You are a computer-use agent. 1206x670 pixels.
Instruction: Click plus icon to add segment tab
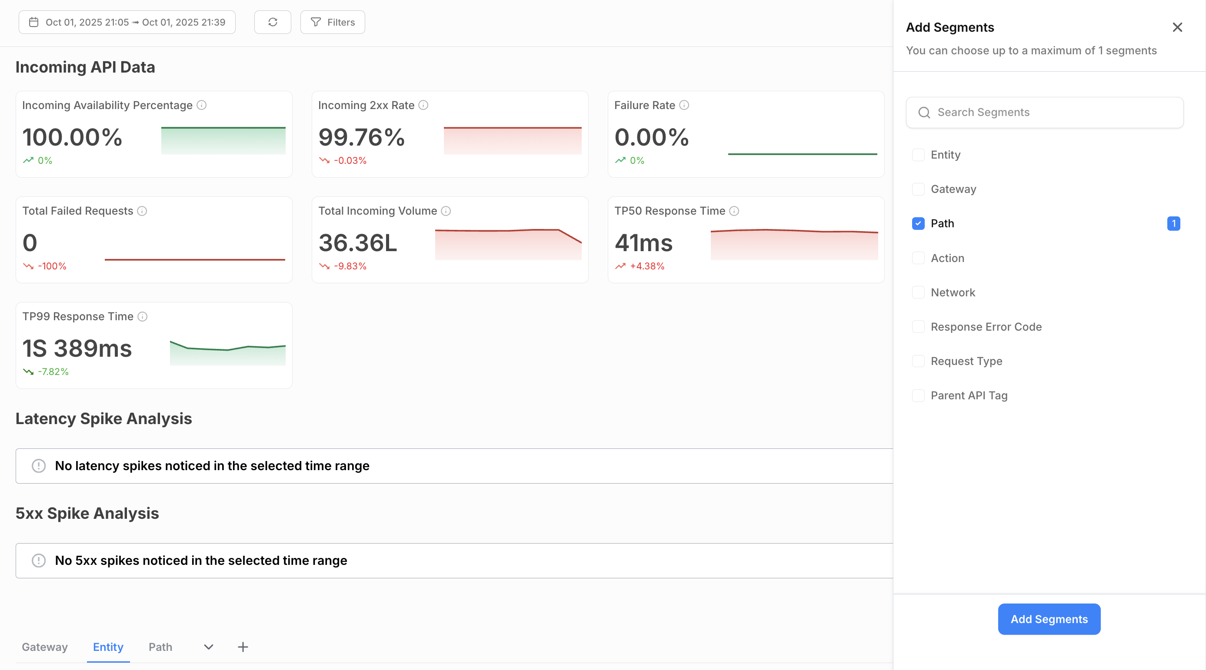click(x=243, y=647)
